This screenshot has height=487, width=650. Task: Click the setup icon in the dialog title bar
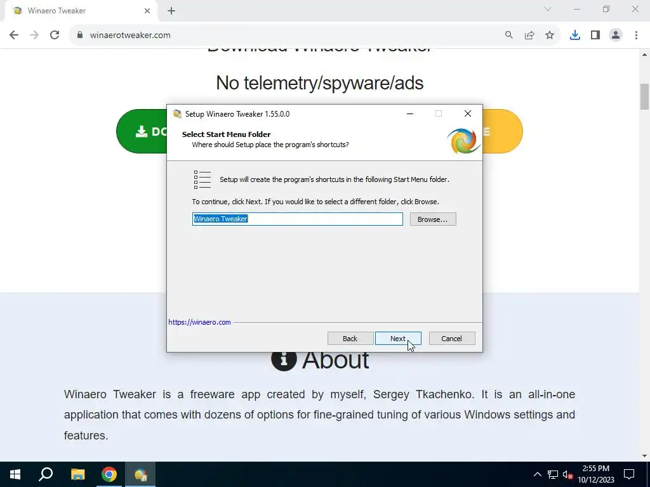point(178,114)
